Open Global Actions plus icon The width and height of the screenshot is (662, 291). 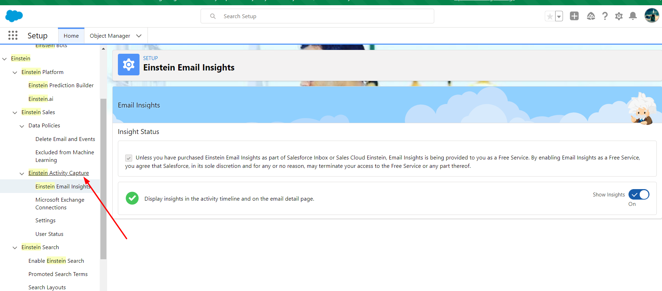tap(574, 16)
